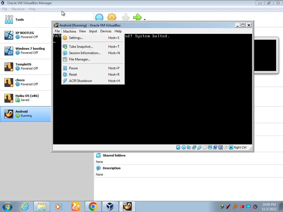Choose Take Snapshot from the Machine menu

tap(93, 46)
